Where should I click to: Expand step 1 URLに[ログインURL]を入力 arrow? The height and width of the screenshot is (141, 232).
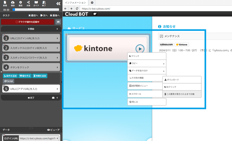[x=57, y=38]
